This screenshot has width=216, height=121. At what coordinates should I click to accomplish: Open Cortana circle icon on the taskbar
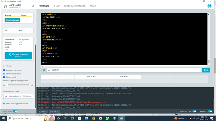tap(58, 118)
